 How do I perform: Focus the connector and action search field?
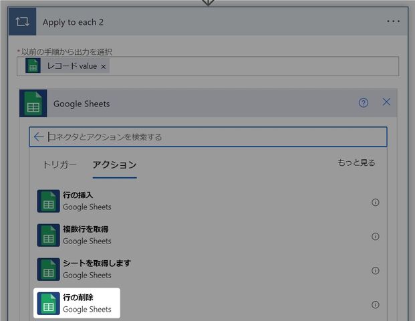pyautogui.click(x=208, y=136)
